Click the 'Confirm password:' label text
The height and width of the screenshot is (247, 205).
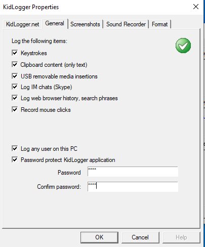59,187
